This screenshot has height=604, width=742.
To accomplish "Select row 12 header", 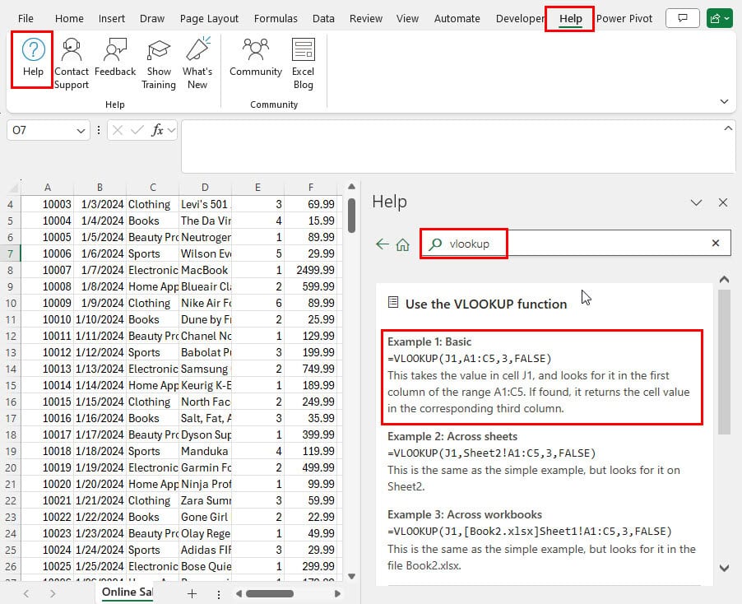I will click(x=11, y=336).
